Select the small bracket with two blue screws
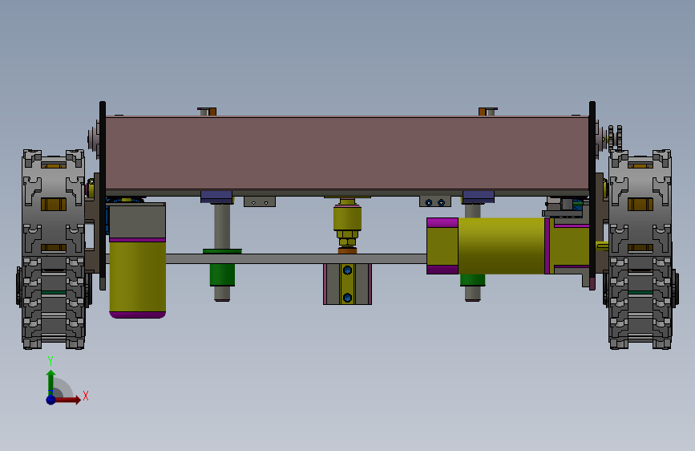This screenshot has width=695, height=451. (434, 202)
